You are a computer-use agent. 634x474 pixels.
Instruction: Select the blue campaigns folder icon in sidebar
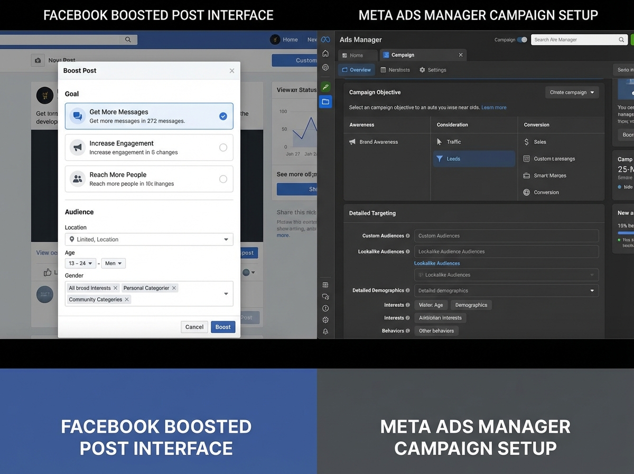325,102
